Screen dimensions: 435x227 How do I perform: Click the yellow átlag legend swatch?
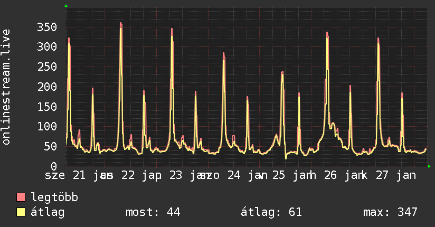pos(21,212)
